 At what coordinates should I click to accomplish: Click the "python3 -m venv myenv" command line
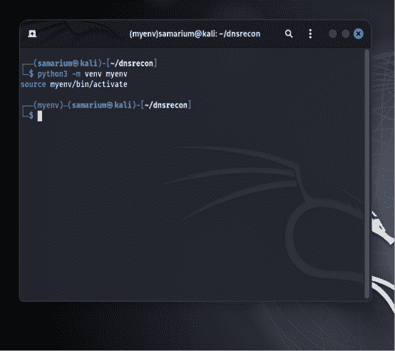click(x=83, y=74)
